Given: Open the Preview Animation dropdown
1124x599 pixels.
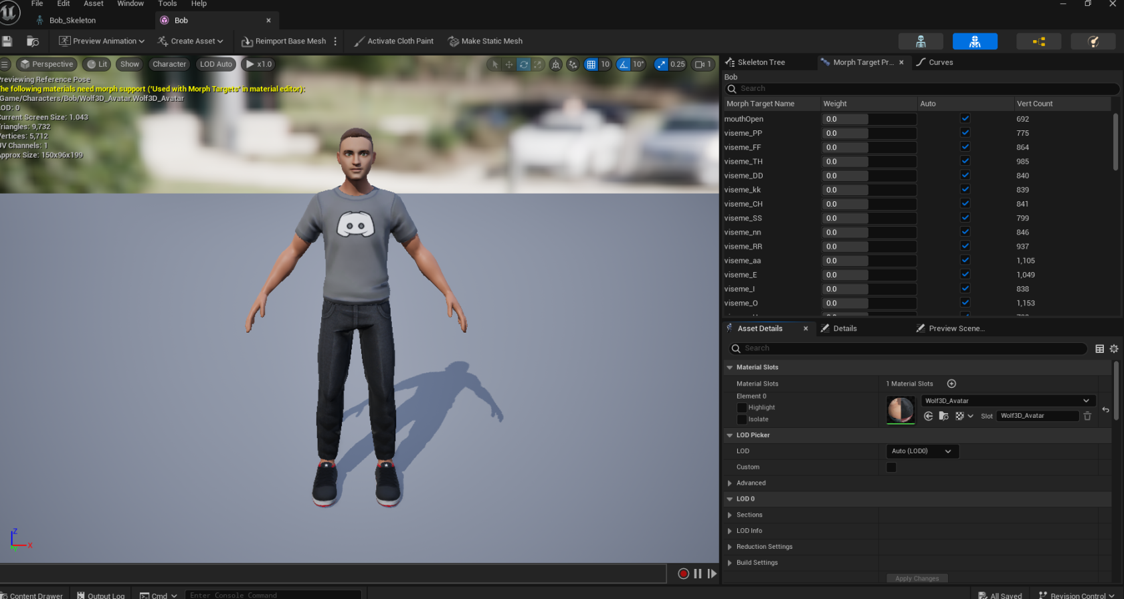Looking at the screenshot, I should point(102,41).
